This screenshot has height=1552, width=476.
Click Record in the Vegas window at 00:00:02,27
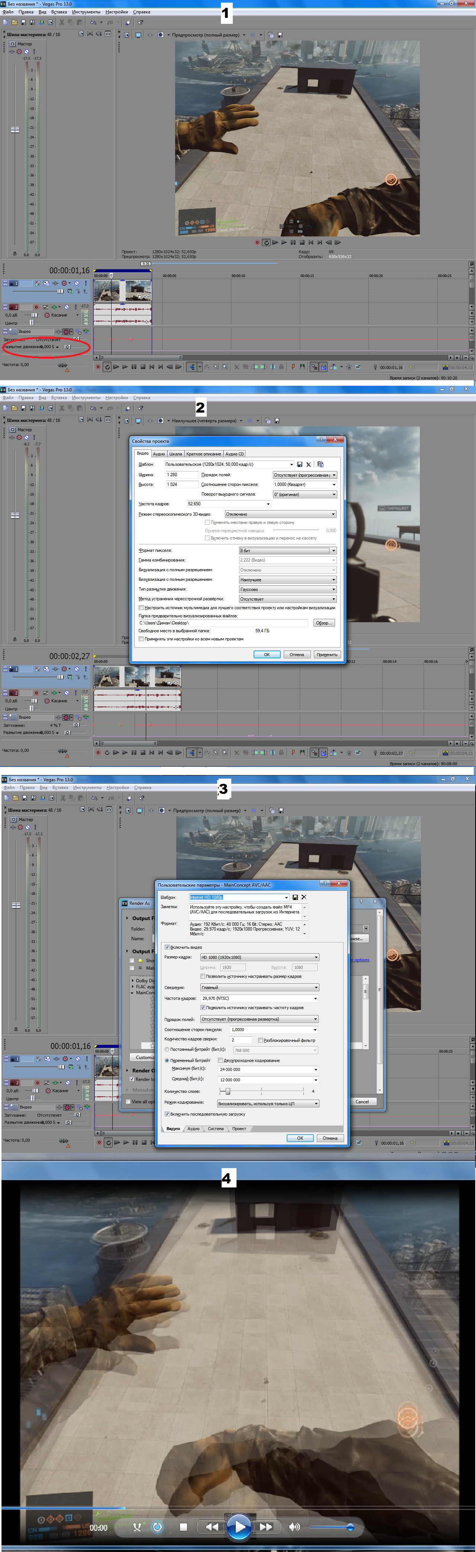click(98, 753)
